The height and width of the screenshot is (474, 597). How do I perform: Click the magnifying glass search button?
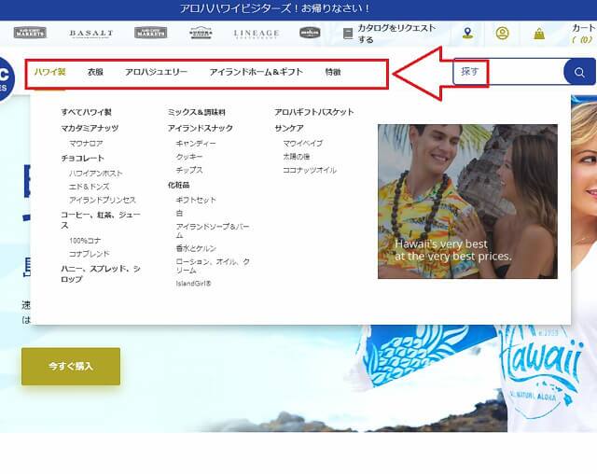(x=579, y=72)
